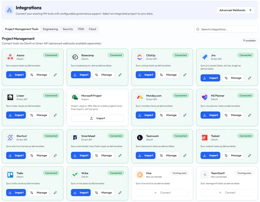Import tasks from ClickUp
The image size is (260, 202).
tap(145, 75)
